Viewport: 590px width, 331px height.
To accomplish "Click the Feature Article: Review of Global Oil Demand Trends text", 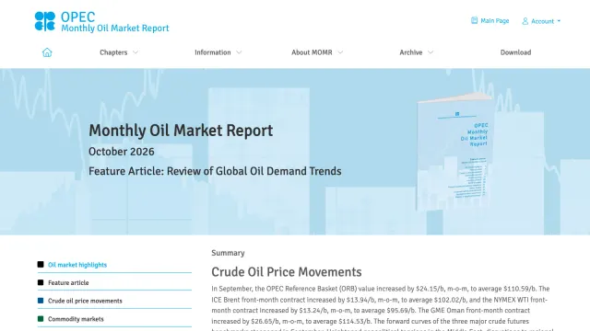I will (x=215, y=171).
